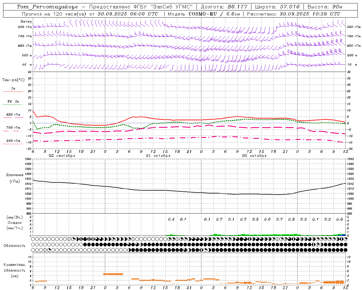Click the red line sample under 2м legend
362x290 pixels.
[13, 92]
